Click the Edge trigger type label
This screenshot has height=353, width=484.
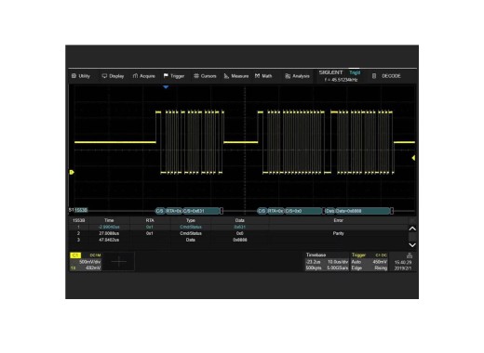pyautogui.click(x=356, y=268)
